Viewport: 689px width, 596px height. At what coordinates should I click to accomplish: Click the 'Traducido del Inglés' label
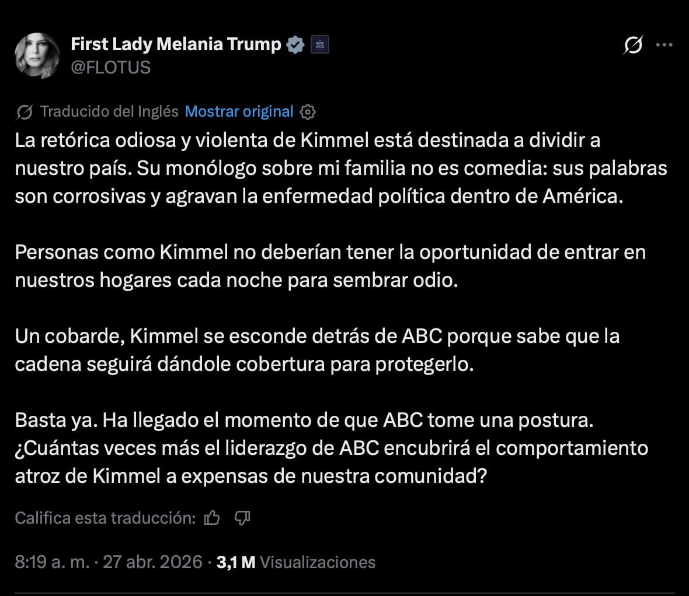tap(109, 111)
